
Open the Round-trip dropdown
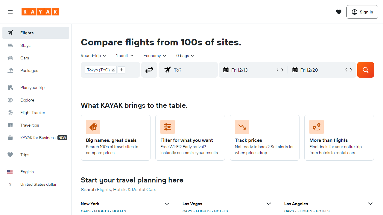pyautogui.click(x=93, y=56)
